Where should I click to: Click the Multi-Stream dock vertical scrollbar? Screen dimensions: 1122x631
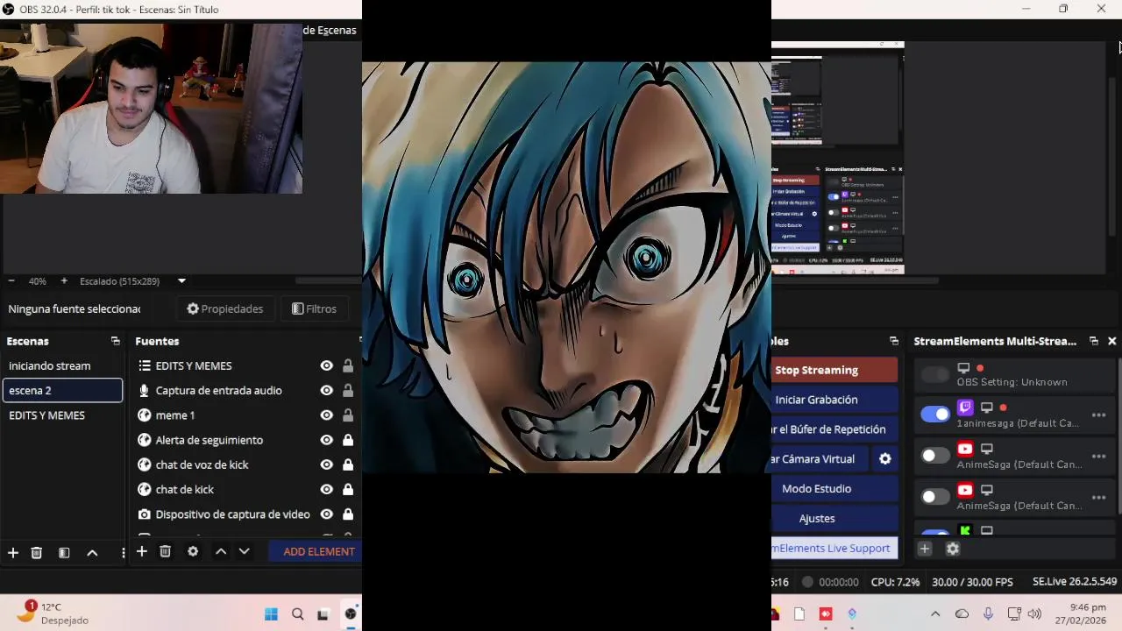1118,438
